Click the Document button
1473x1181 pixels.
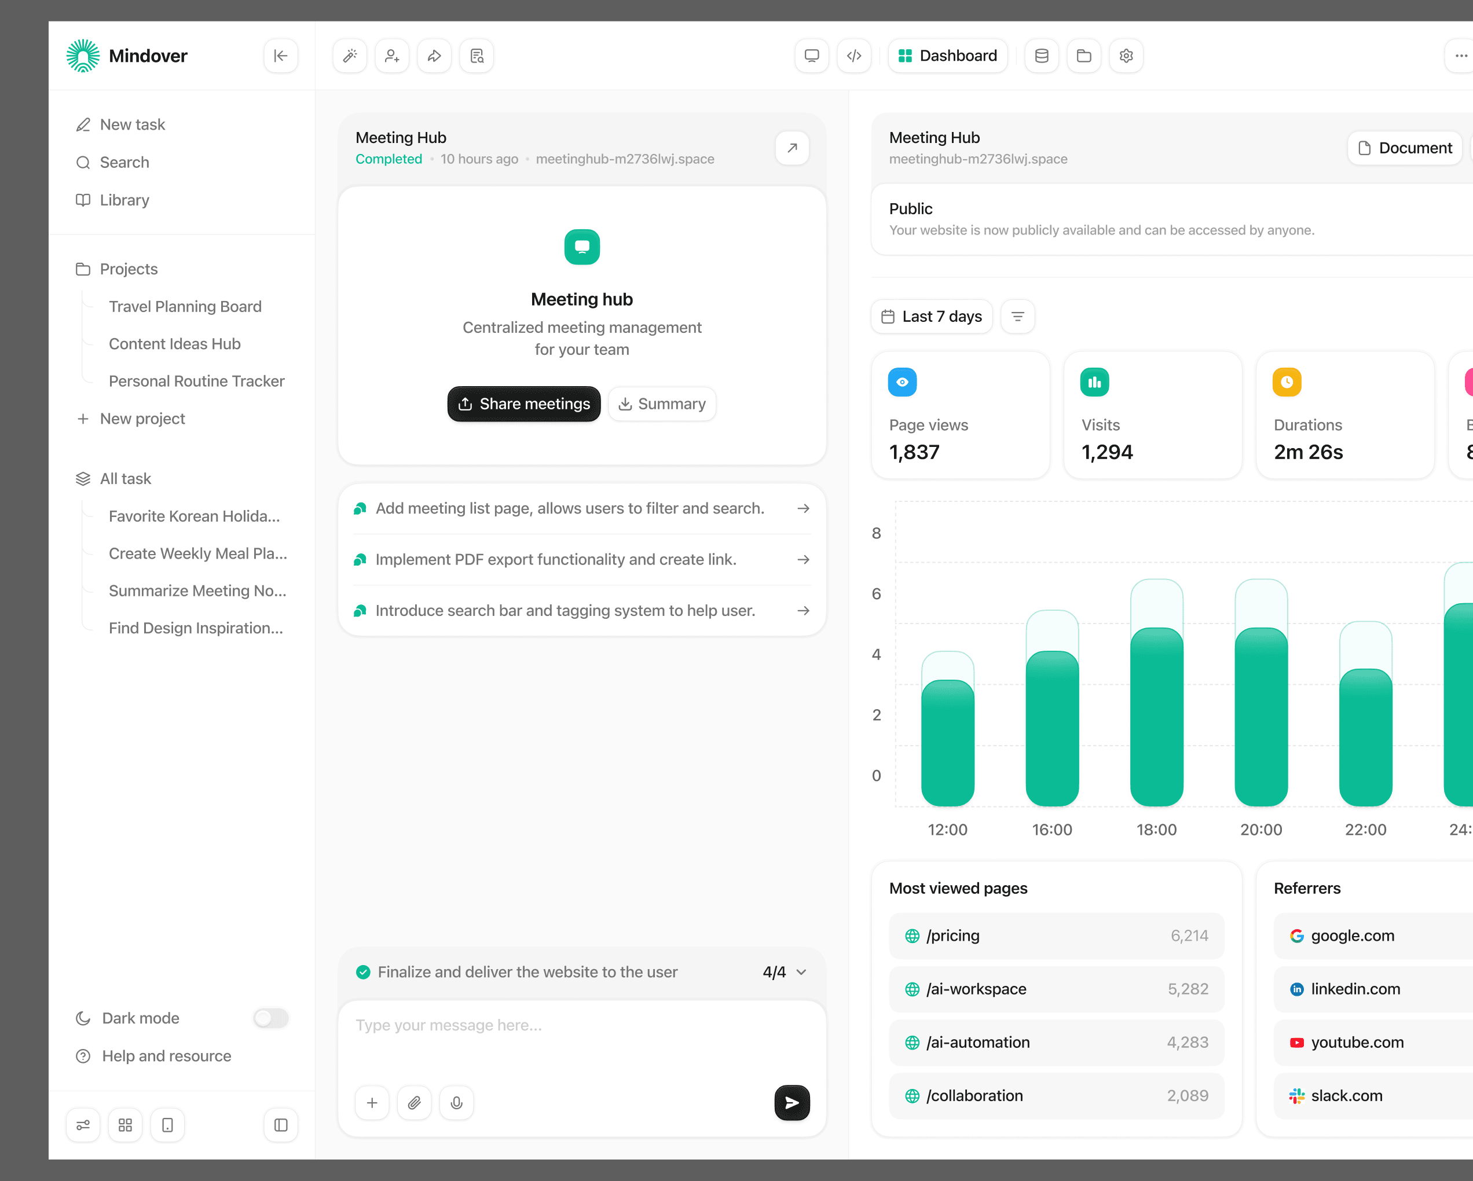tap(1405, 148)
